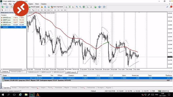The width and height of the screenshot is (173, 97).
Task: Click the profiles icon
Action: 7,7
